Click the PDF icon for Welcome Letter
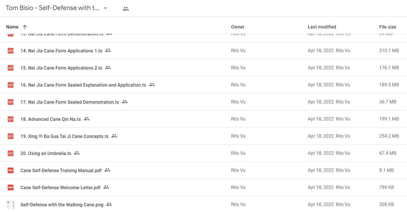The height and width of the screenshot is (212, 407). [x=11, y=187]
